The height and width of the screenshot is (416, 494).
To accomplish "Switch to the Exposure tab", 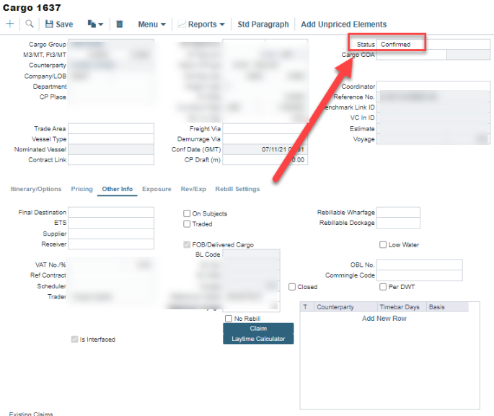I will pyautogui.click(x=156, y=189).
